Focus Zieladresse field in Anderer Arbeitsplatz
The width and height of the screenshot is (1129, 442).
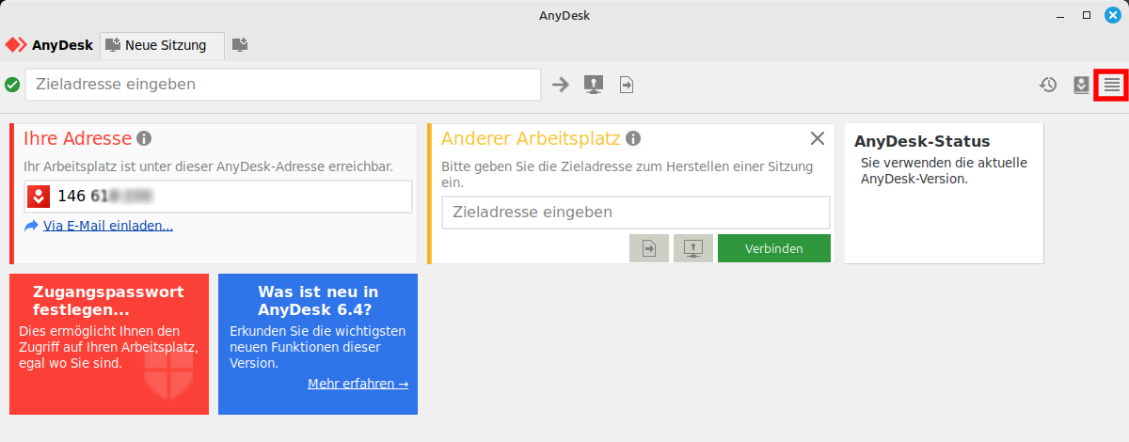636,213
